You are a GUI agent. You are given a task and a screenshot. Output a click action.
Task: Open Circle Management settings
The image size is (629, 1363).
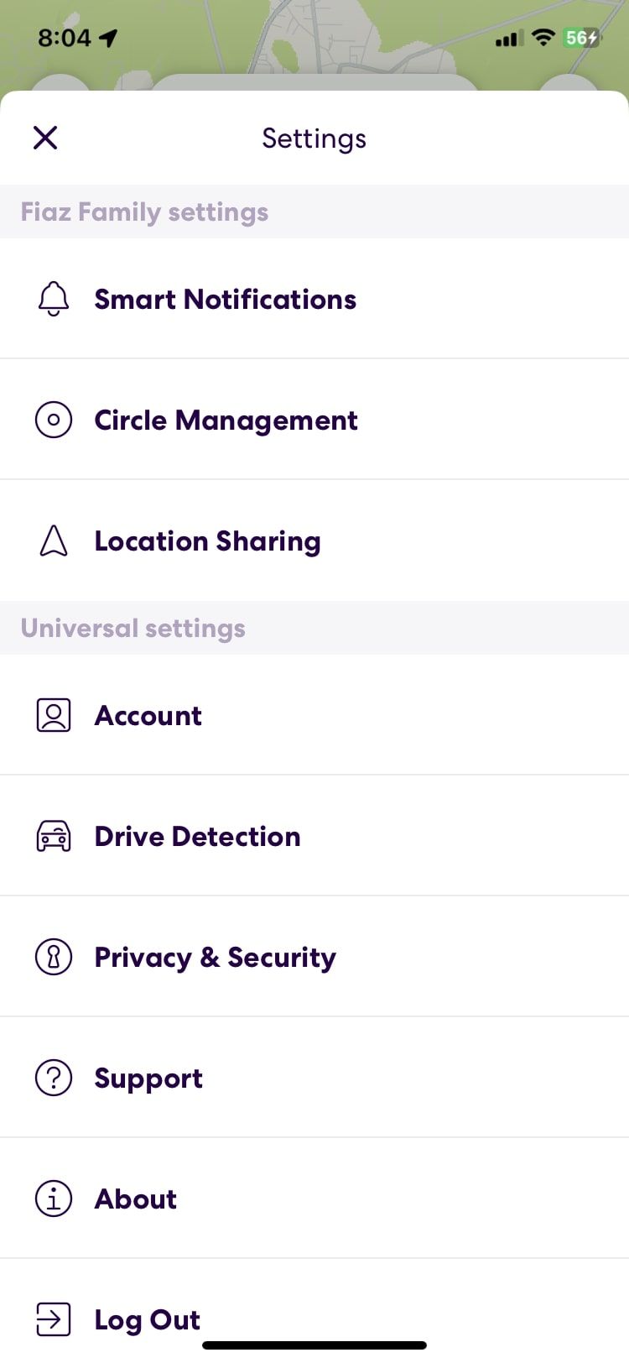[226, 420]
